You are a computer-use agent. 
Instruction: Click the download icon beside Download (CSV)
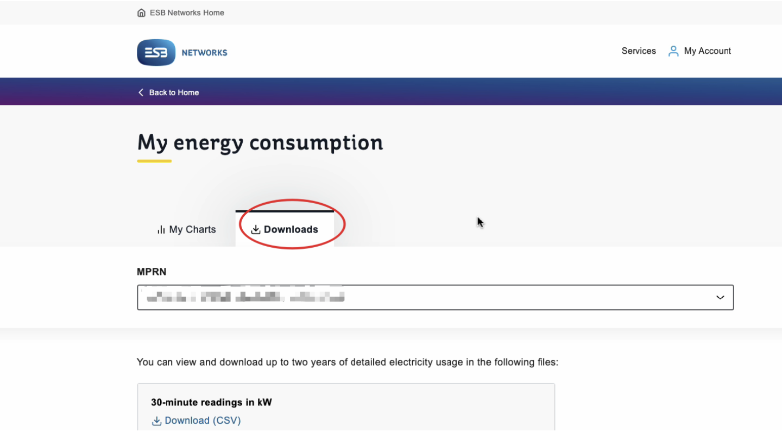[x=156, y=421]
